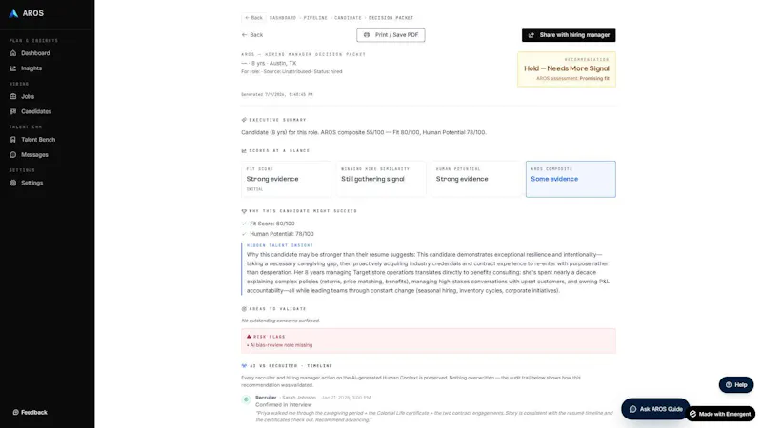Click the Risk Flags warning icon
Viewport: 762px width, 428px height.
point(249,337)
